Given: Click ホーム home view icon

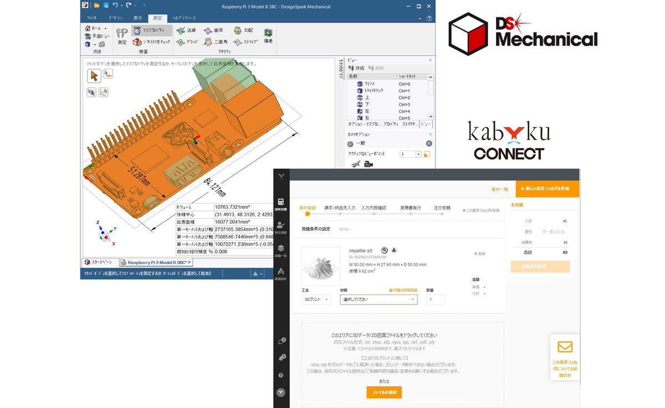Looking at the screenshot, I should tap(88, 28).
